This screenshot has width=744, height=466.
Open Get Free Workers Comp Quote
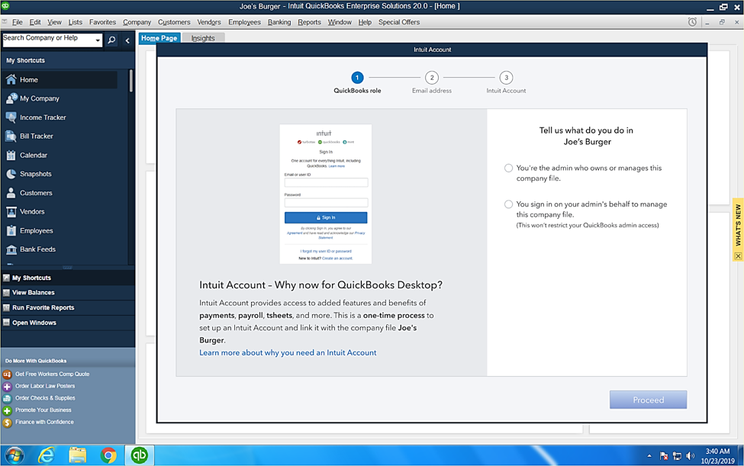tap(51, 374)
